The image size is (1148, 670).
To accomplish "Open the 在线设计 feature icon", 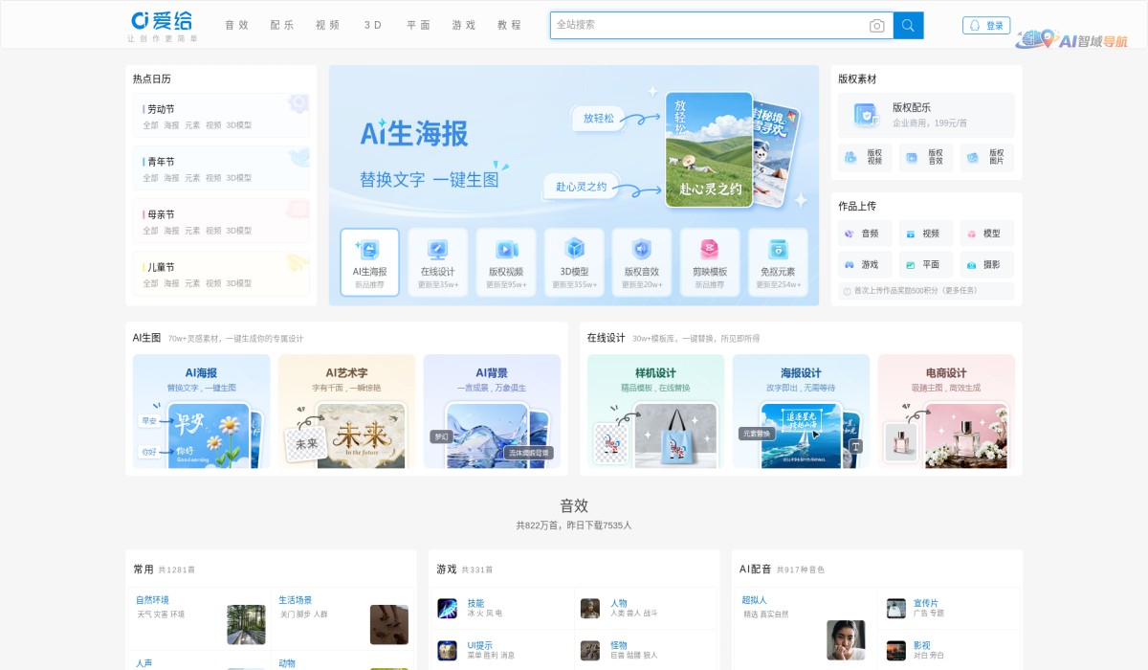I will click(437, 249).
